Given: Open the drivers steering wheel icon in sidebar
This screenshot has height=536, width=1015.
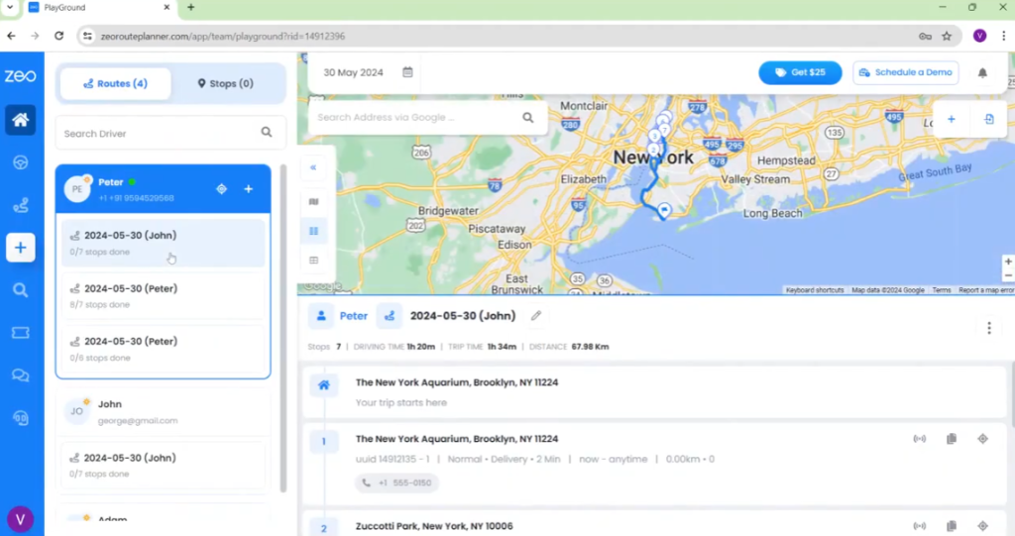Looking at the screenshot, I should [20, 162].
